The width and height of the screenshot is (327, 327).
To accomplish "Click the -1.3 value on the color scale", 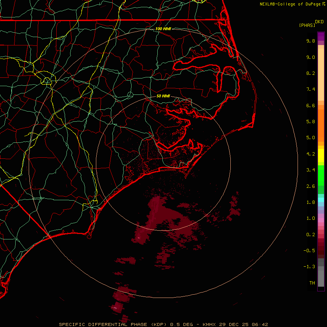I will point(309,267).
